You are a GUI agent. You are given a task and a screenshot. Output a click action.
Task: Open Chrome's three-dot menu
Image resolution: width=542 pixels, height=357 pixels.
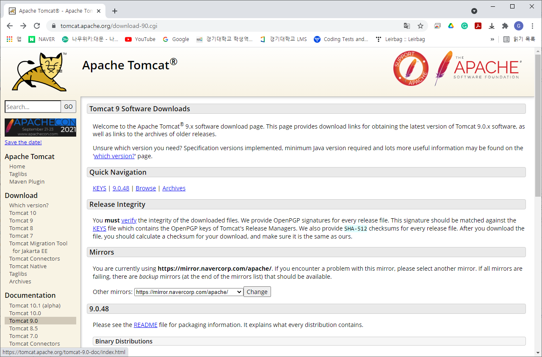(532, 26)
